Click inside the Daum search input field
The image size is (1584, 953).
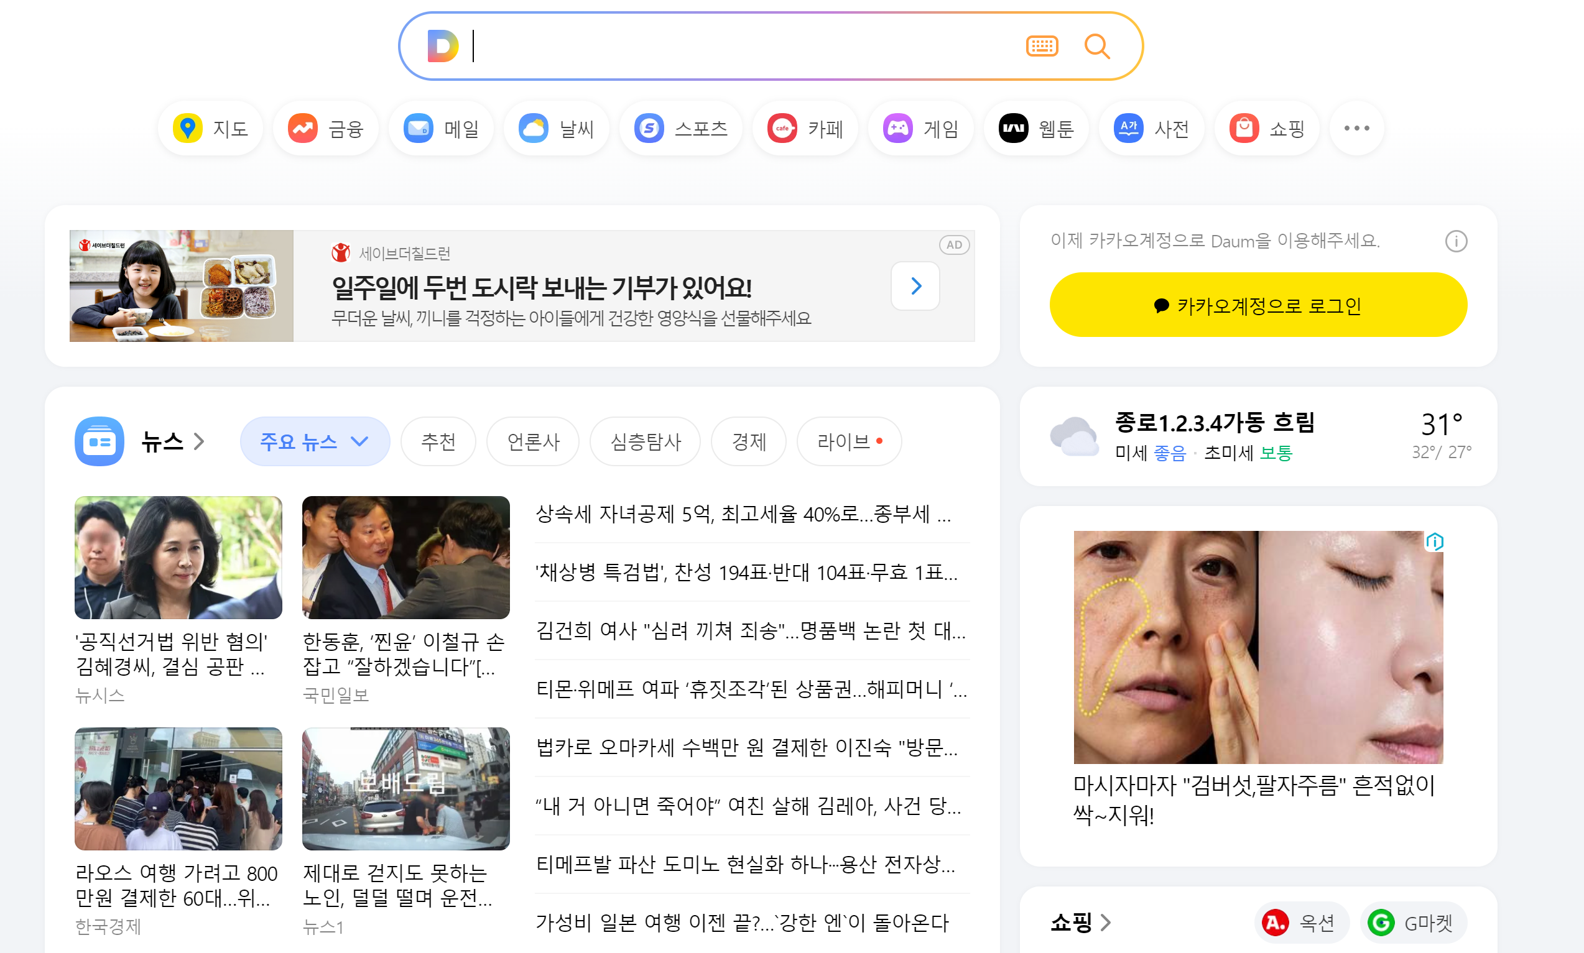pyautogui.click(x=739, y=46)
